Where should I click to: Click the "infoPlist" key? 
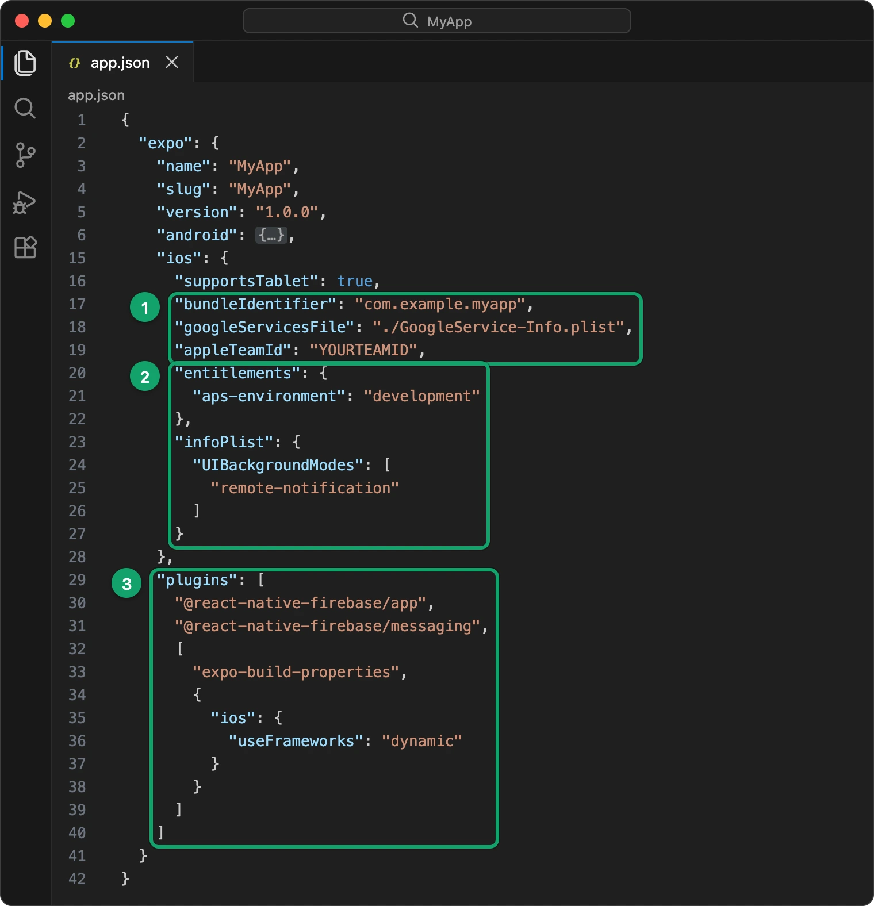224,442
